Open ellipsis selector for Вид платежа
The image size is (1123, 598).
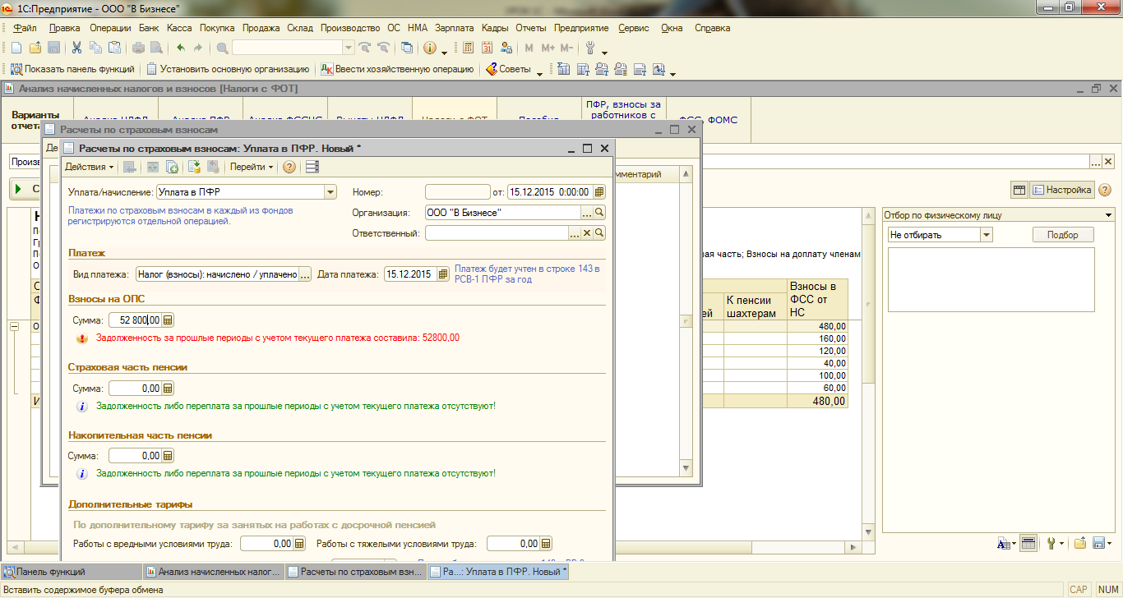305,274
